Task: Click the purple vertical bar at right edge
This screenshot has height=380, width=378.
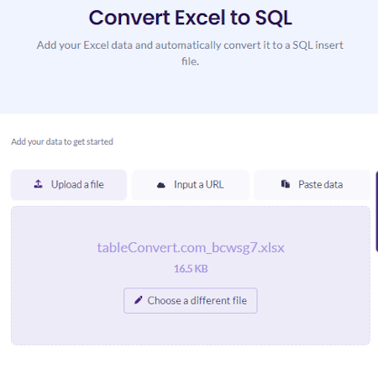Action: [376, 212]
